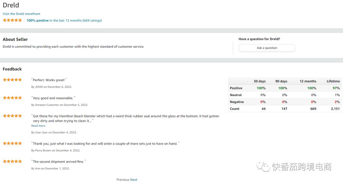The height and width of the screenshot is (182, 343).
Task: Click the 'Neutral' row label
Action: pos(236,95)
